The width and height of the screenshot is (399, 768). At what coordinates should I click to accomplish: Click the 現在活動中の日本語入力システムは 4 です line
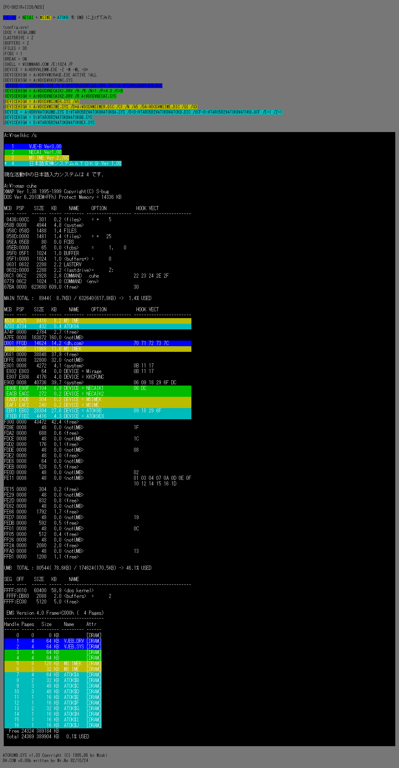[54, 175]
